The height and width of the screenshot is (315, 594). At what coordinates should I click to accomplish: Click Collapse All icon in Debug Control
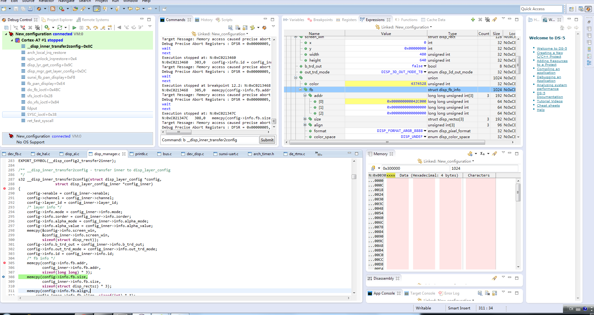(6, 28)
